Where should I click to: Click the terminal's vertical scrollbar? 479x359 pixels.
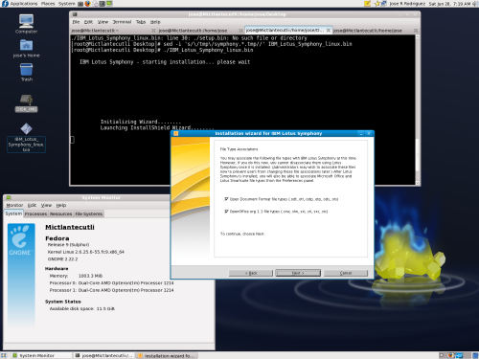tap(418, 110)
